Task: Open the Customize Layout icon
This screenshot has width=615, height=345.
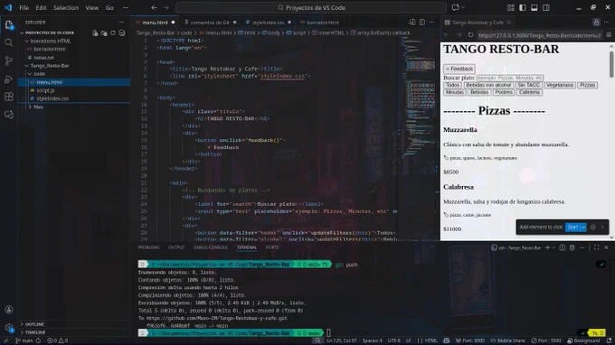Action: (x=511, y=7)
